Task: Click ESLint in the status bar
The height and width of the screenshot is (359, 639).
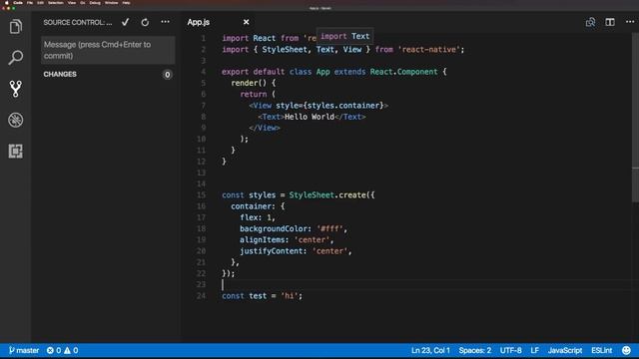Action: click(x=601, y=350)
